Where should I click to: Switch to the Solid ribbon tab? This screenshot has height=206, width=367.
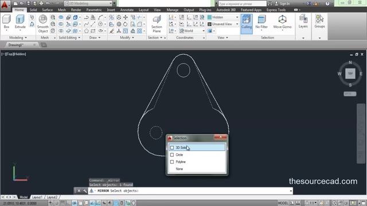(x=33, y=10)
